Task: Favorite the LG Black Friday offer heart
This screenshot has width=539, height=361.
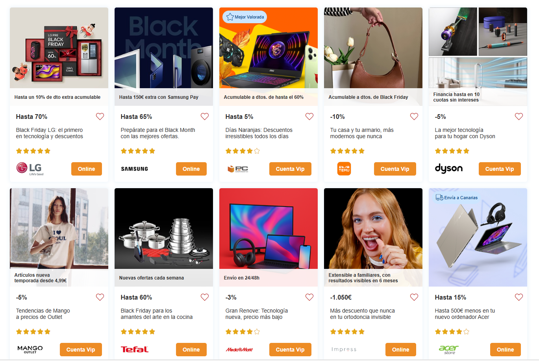Action: pyautogui.click(x=100, y=117)
